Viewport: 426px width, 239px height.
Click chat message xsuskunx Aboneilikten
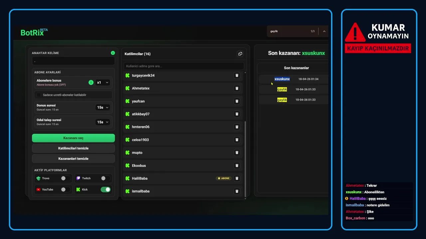(365, 192)
